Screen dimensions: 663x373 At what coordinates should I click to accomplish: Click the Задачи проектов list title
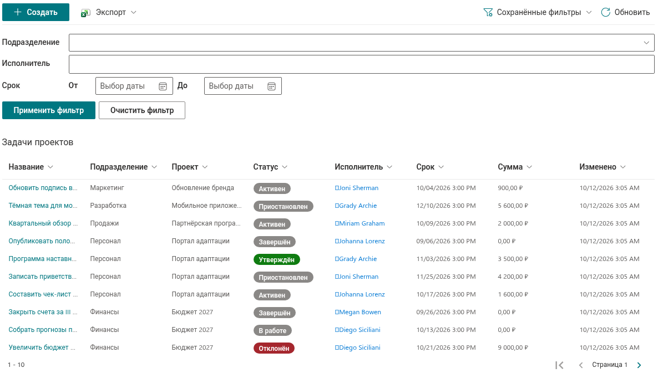click(x=38, y=142)
